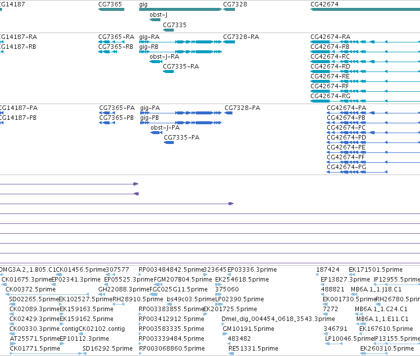Select transcript obst-J-RA
420x356 pixels.
pyautogui.click(x=156, y=62)
